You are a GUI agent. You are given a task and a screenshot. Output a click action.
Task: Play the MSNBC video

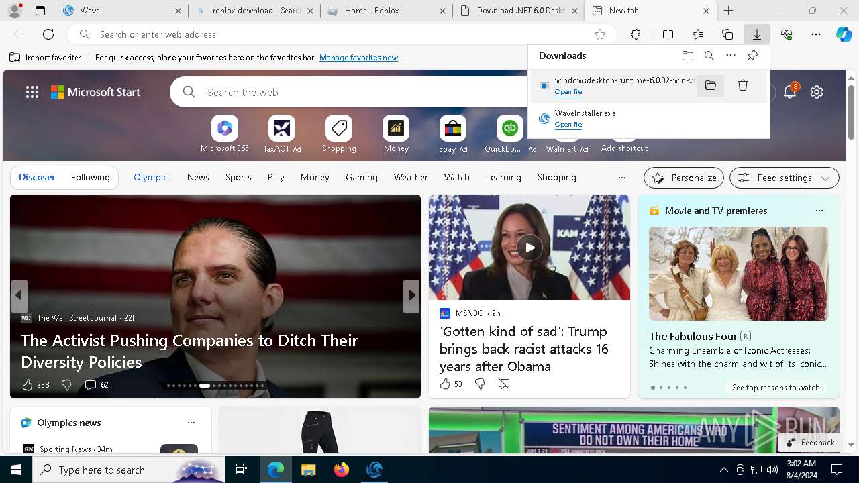(529, 248)
